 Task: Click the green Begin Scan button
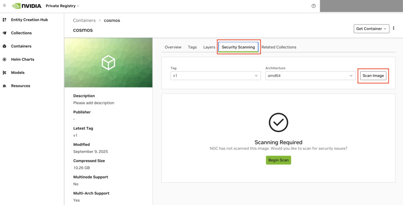click(278, 160)
